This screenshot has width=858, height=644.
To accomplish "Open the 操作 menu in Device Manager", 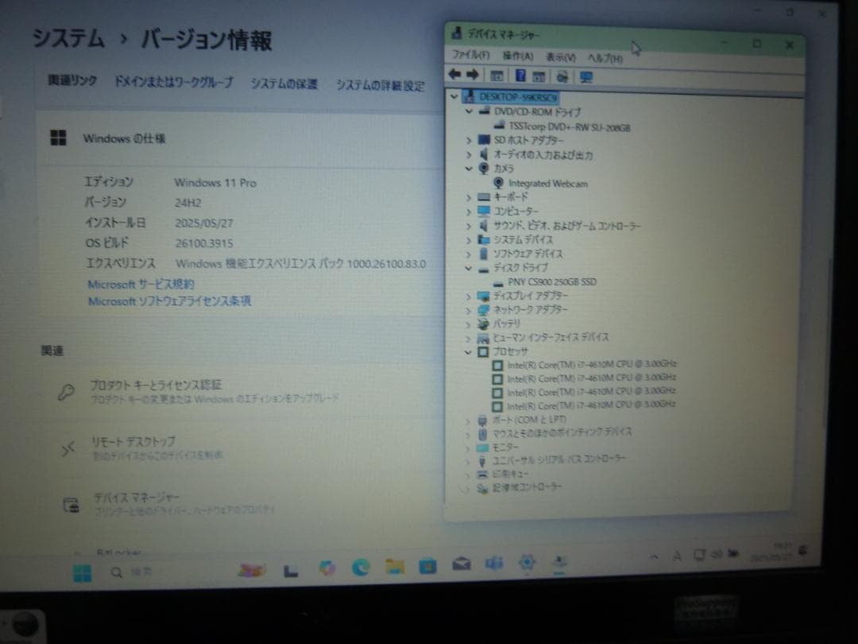I will (x=516, y=56).
